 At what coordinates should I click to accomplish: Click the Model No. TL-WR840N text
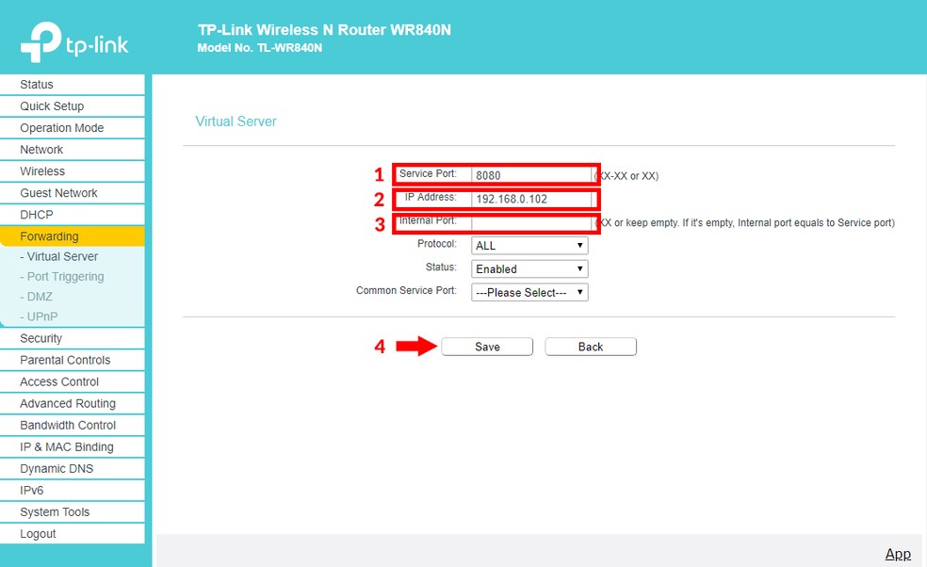260,48
